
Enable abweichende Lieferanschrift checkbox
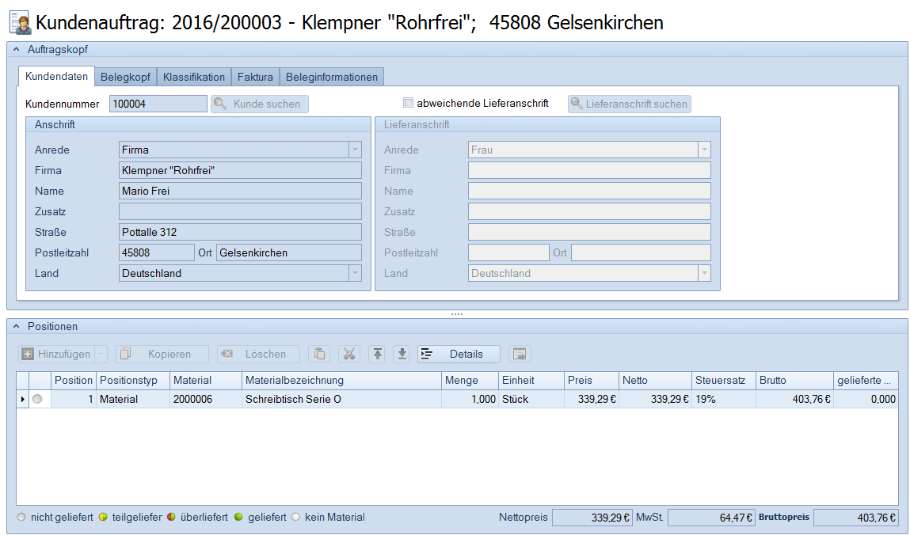[409, 103]
